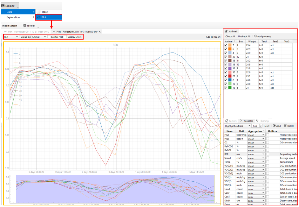Enable the Scatter Plot checkbox

click(50, 37)
